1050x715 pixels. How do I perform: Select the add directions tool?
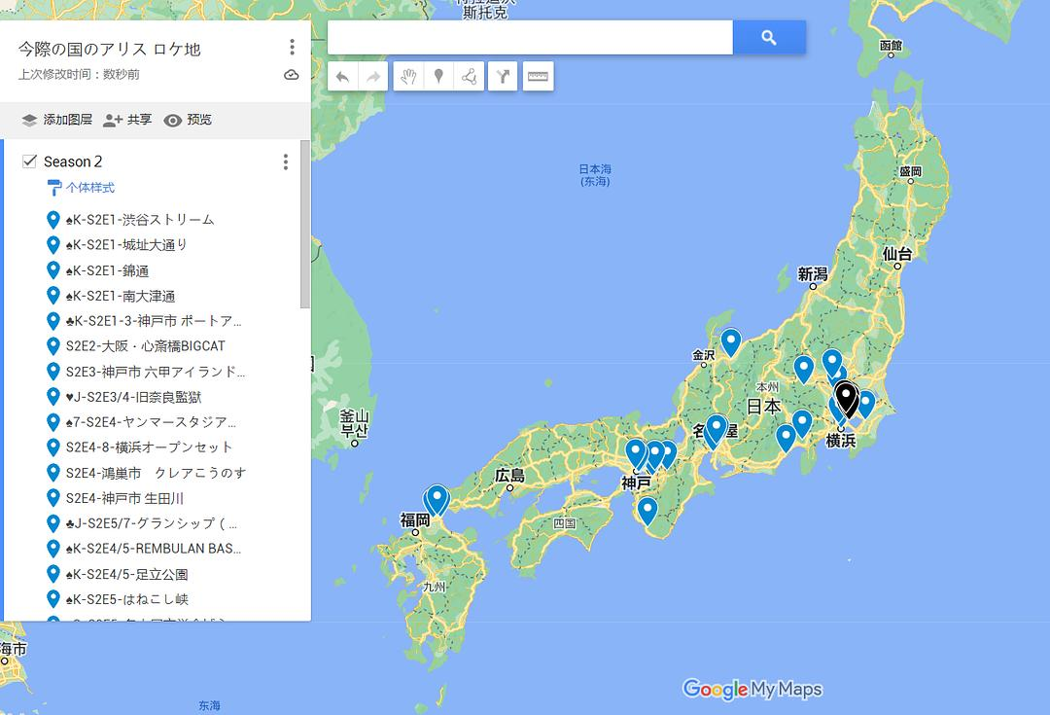(x=502, y=76)
